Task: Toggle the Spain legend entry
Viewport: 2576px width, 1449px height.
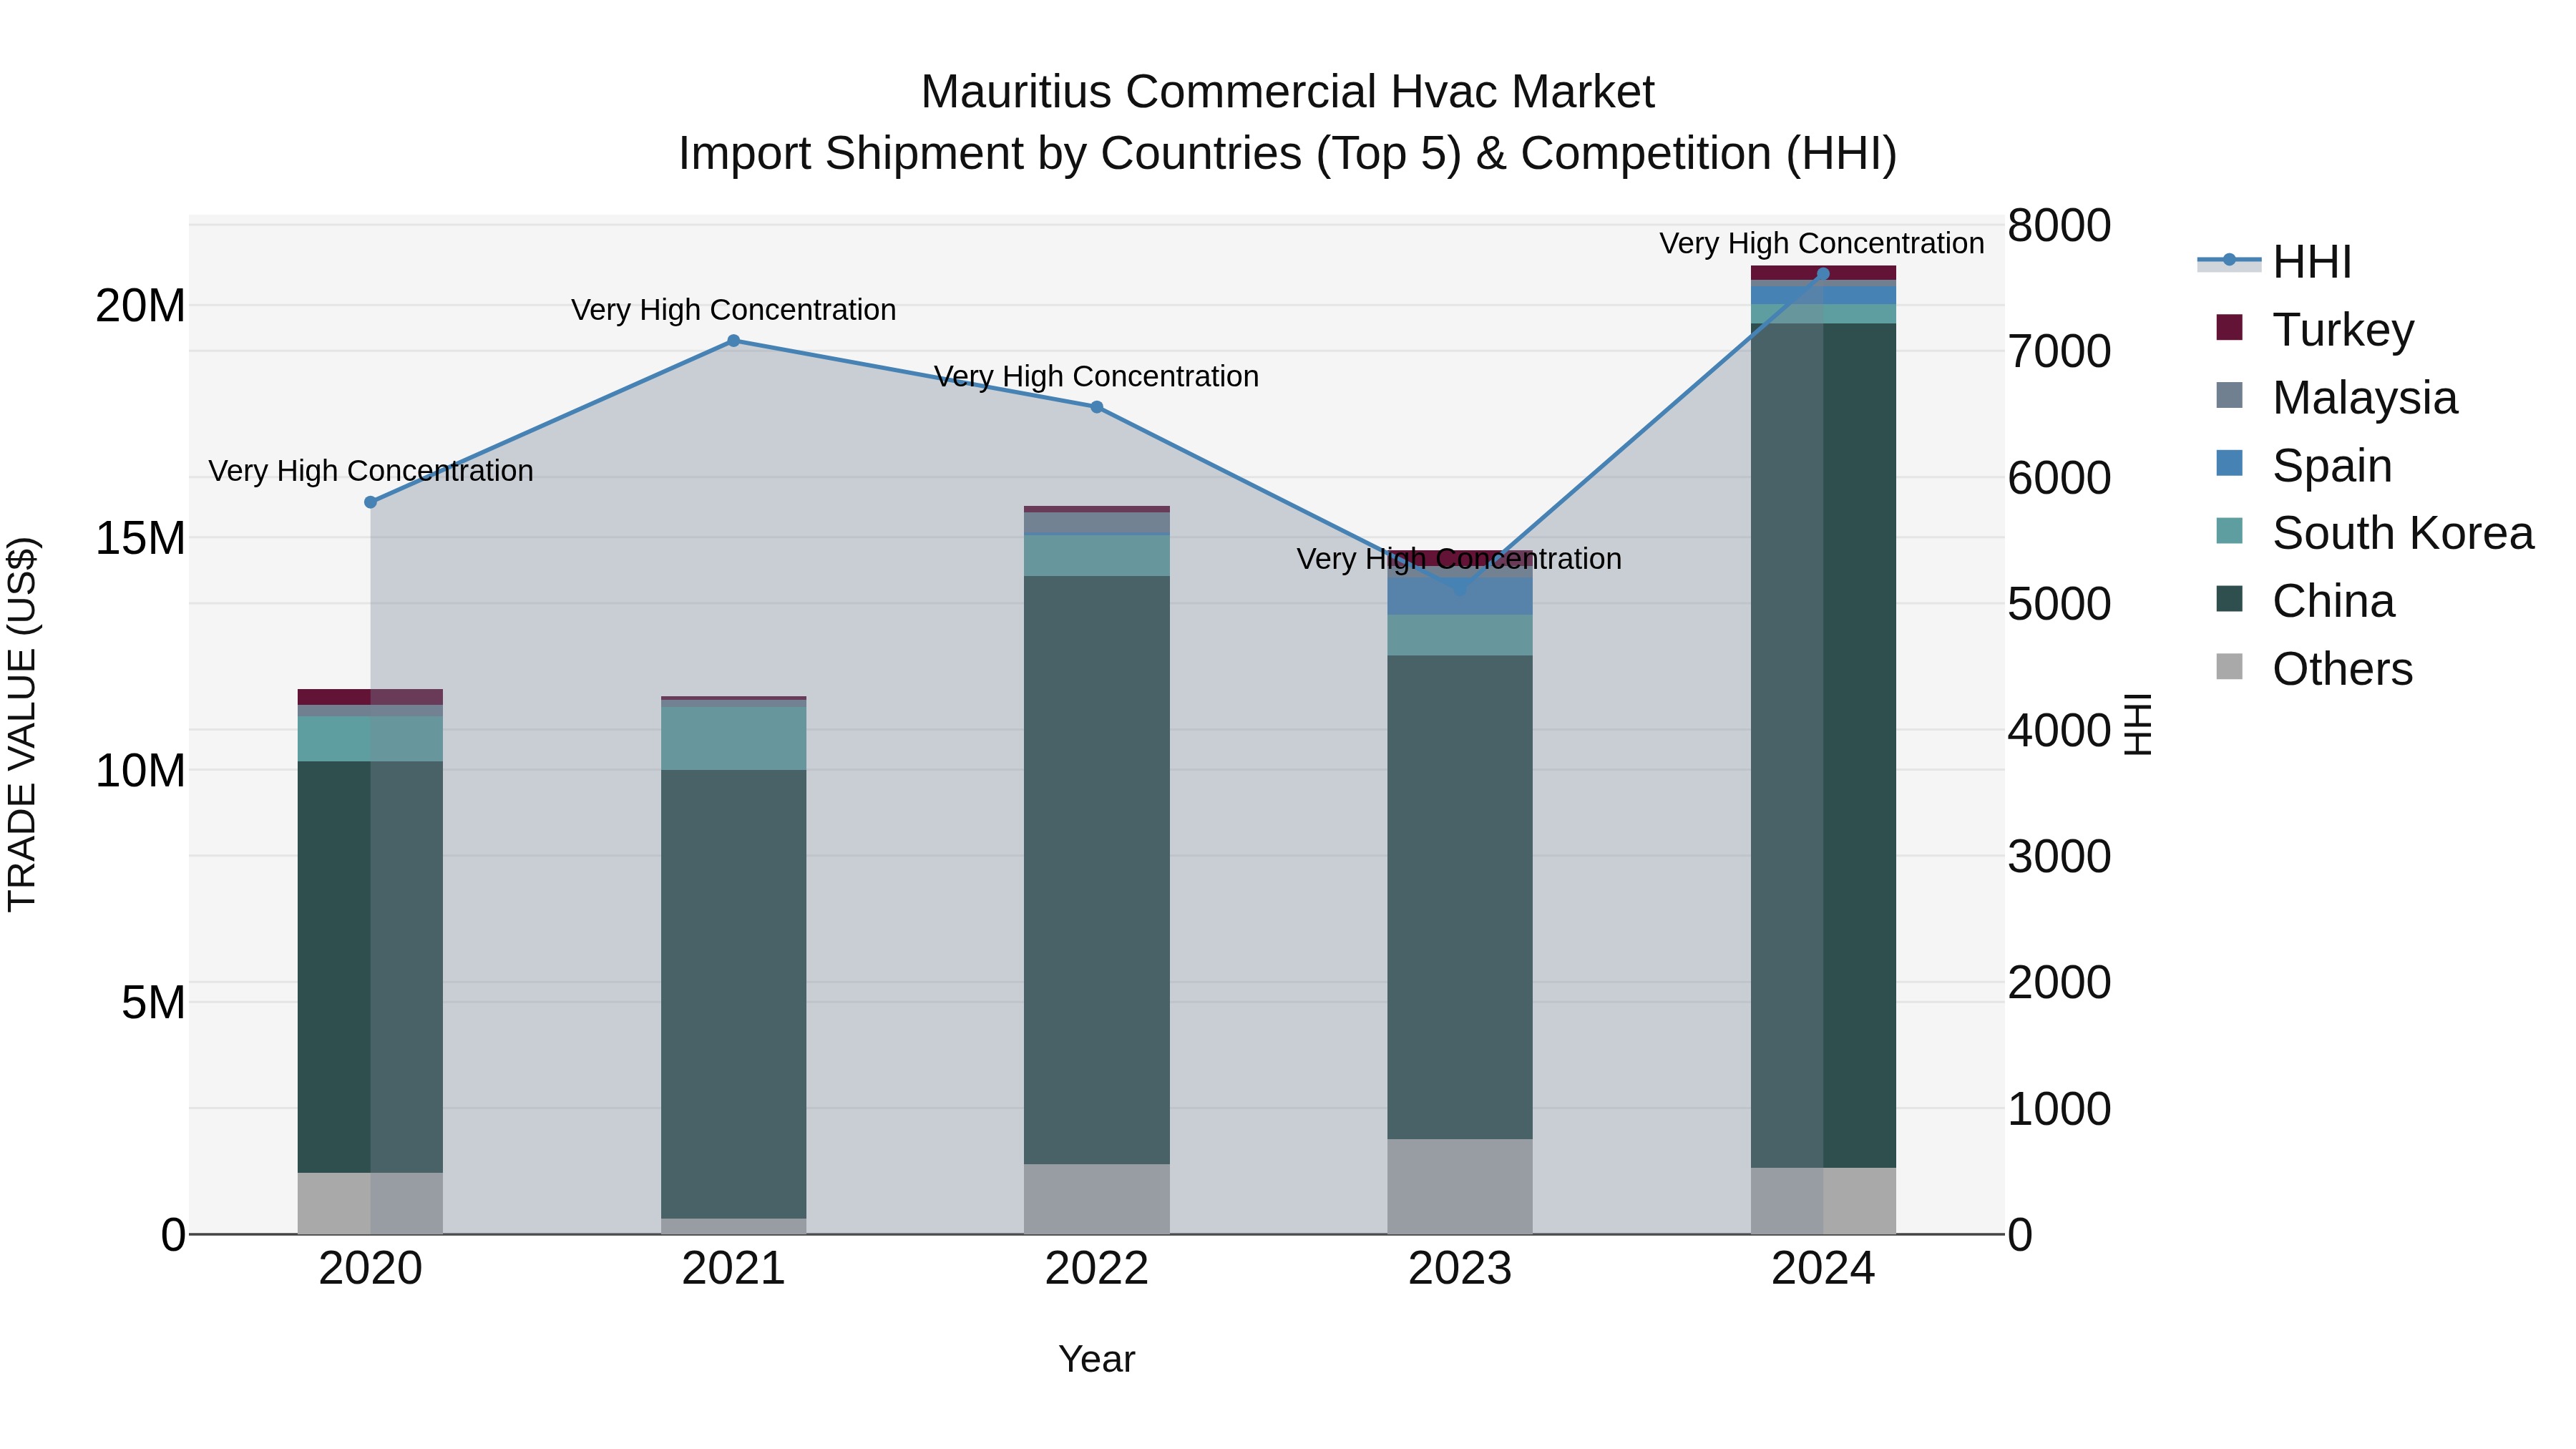Action: click(x=2304, y=465)
